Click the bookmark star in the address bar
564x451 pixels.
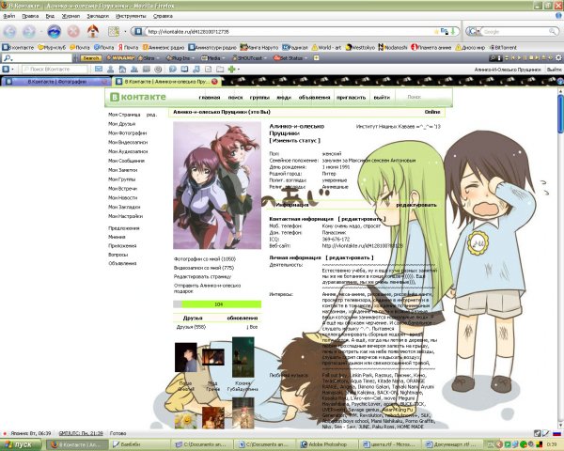pos(436,32)
